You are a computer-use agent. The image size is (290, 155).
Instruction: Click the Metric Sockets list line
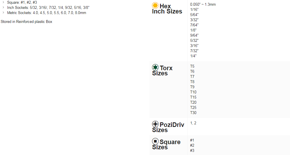tap(46, 13)
